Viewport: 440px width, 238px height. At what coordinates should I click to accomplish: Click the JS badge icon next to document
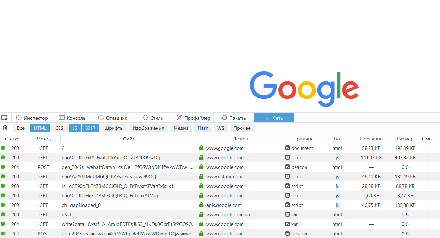tap(287, 148)
